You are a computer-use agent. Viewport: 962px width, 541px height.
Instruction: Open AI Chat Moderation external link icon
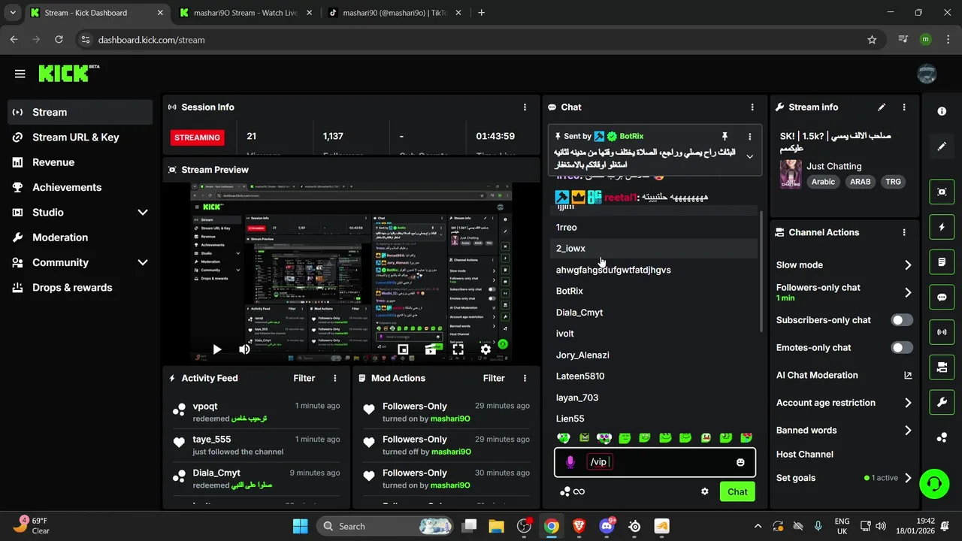point(908,375)
